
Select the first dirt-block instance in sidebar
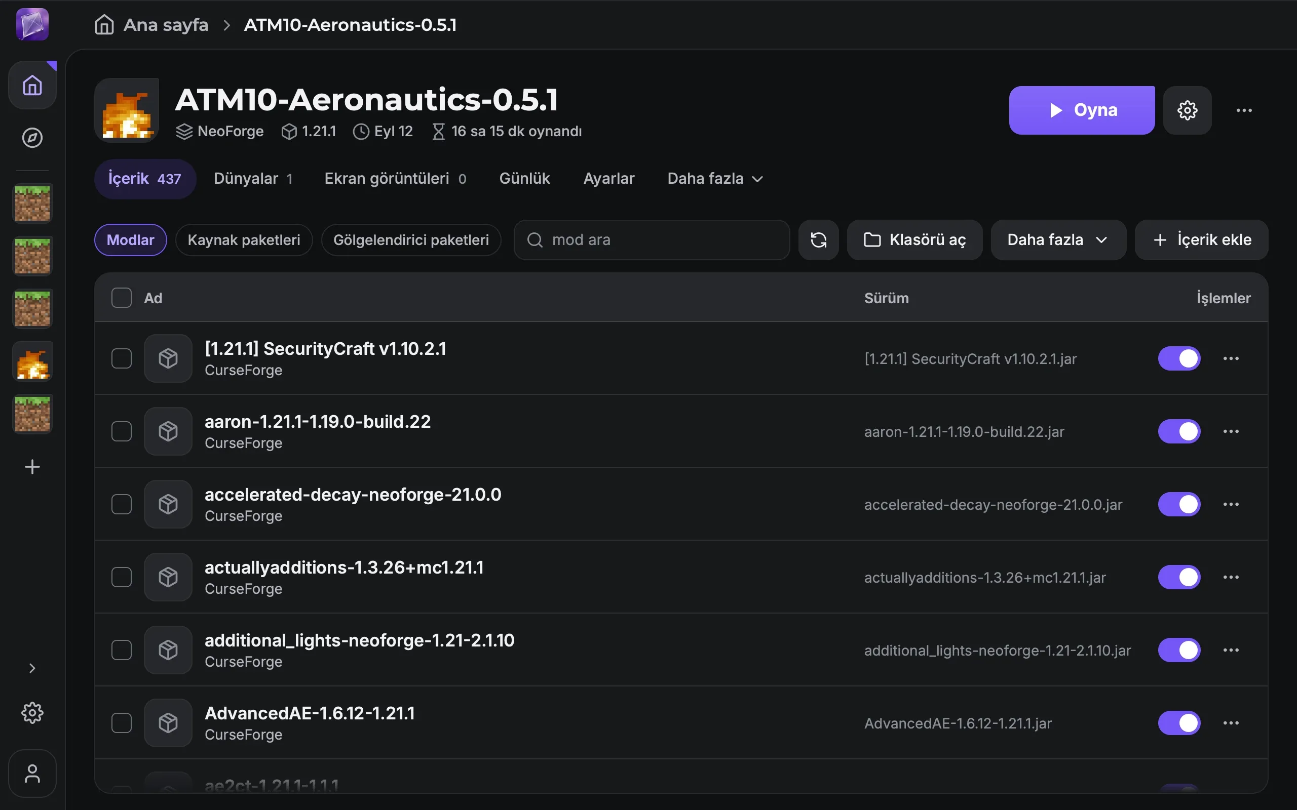coord(32,204)
